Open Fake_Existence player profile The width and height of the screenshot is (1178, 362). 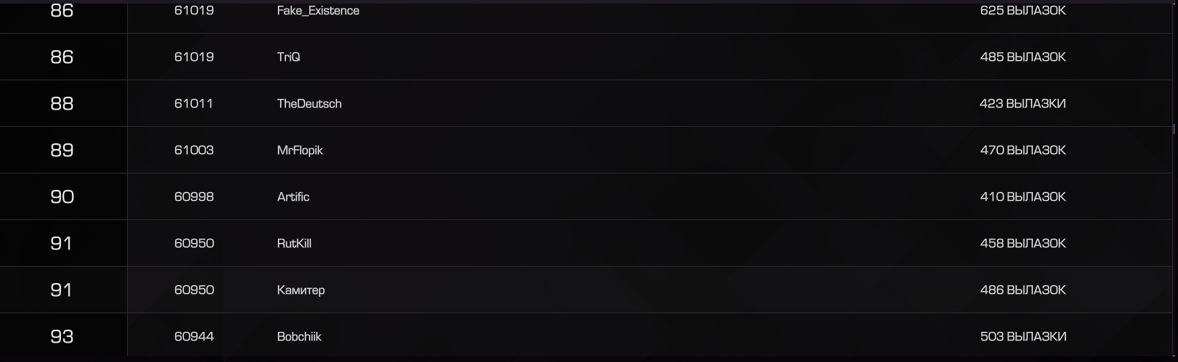click(x=318, y=11)
